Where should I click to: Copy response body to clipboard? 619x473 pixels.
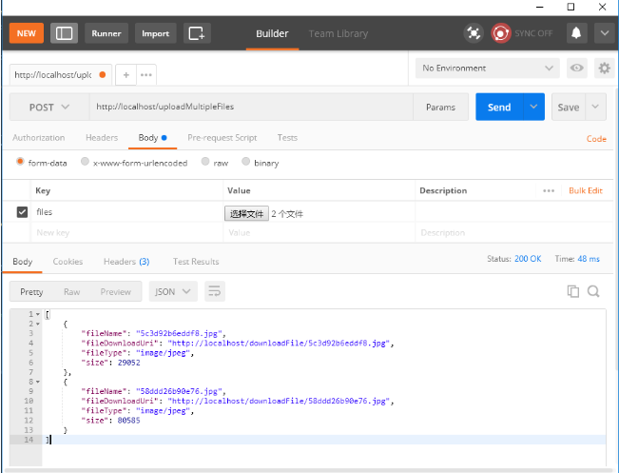click(x=572, y=291)
